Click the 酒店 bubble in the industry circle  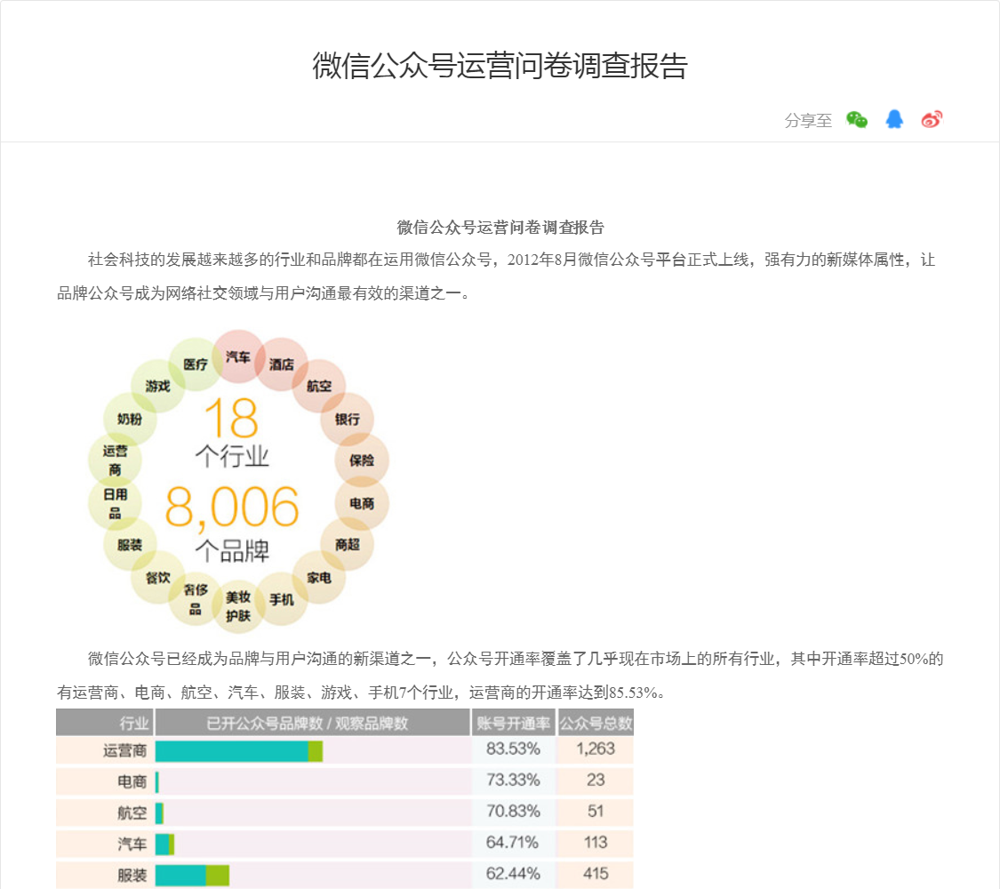pos(281,364)
